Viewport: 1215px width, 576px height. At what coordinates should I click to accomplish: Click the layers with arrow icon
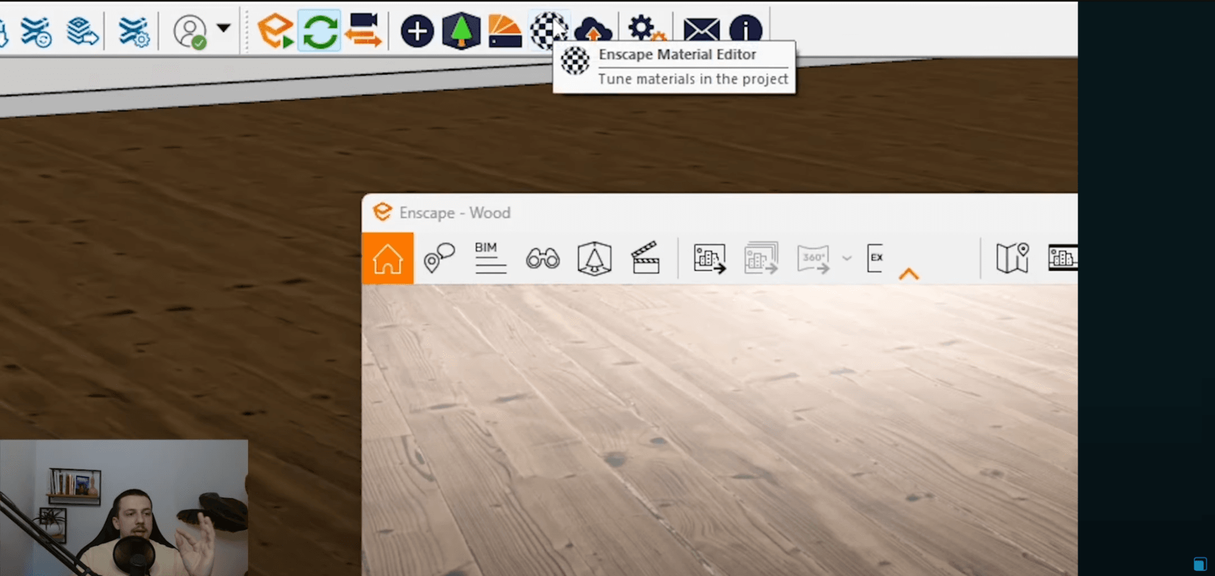(x=82, y=31)
